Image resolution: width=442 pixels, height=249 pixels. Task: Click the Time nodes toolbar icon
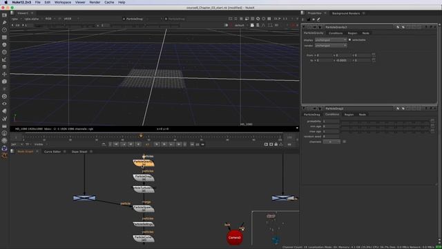click(x=4, y=30)
